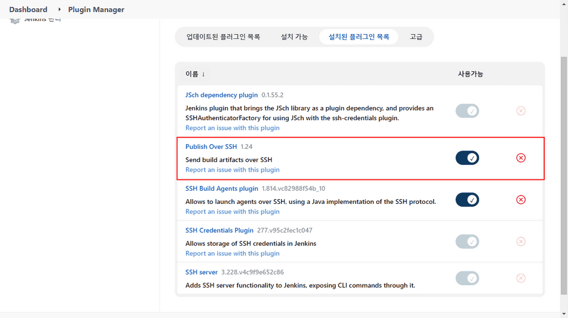Open Plugin Manager breadcrumb
This screenshot has height=318, width=568.
(x=96, y=10)
